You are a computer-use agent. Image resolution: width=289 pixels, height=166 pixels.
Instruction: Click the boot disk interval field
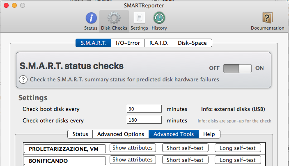point(144,109)
